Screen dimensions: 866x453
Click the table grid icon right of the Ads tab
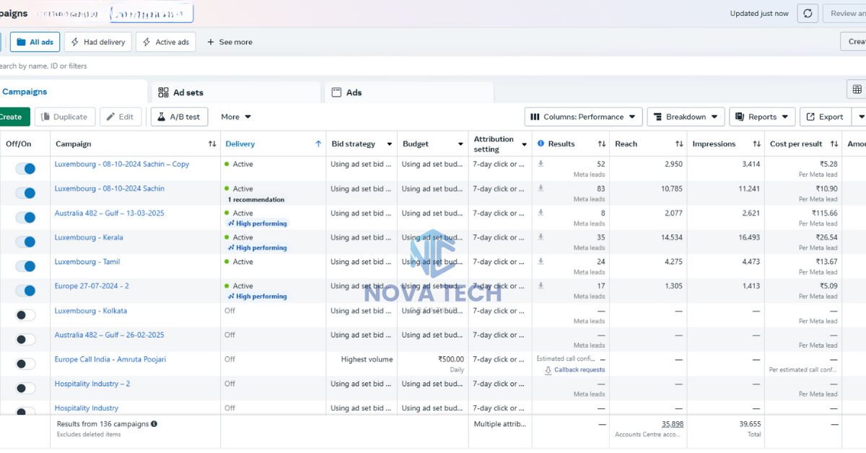pos(857,89)
